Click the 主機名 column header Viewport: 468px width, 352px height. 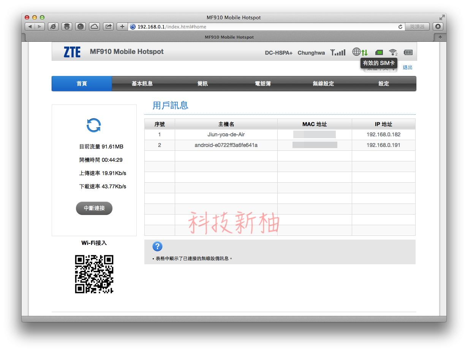[226, 124]
